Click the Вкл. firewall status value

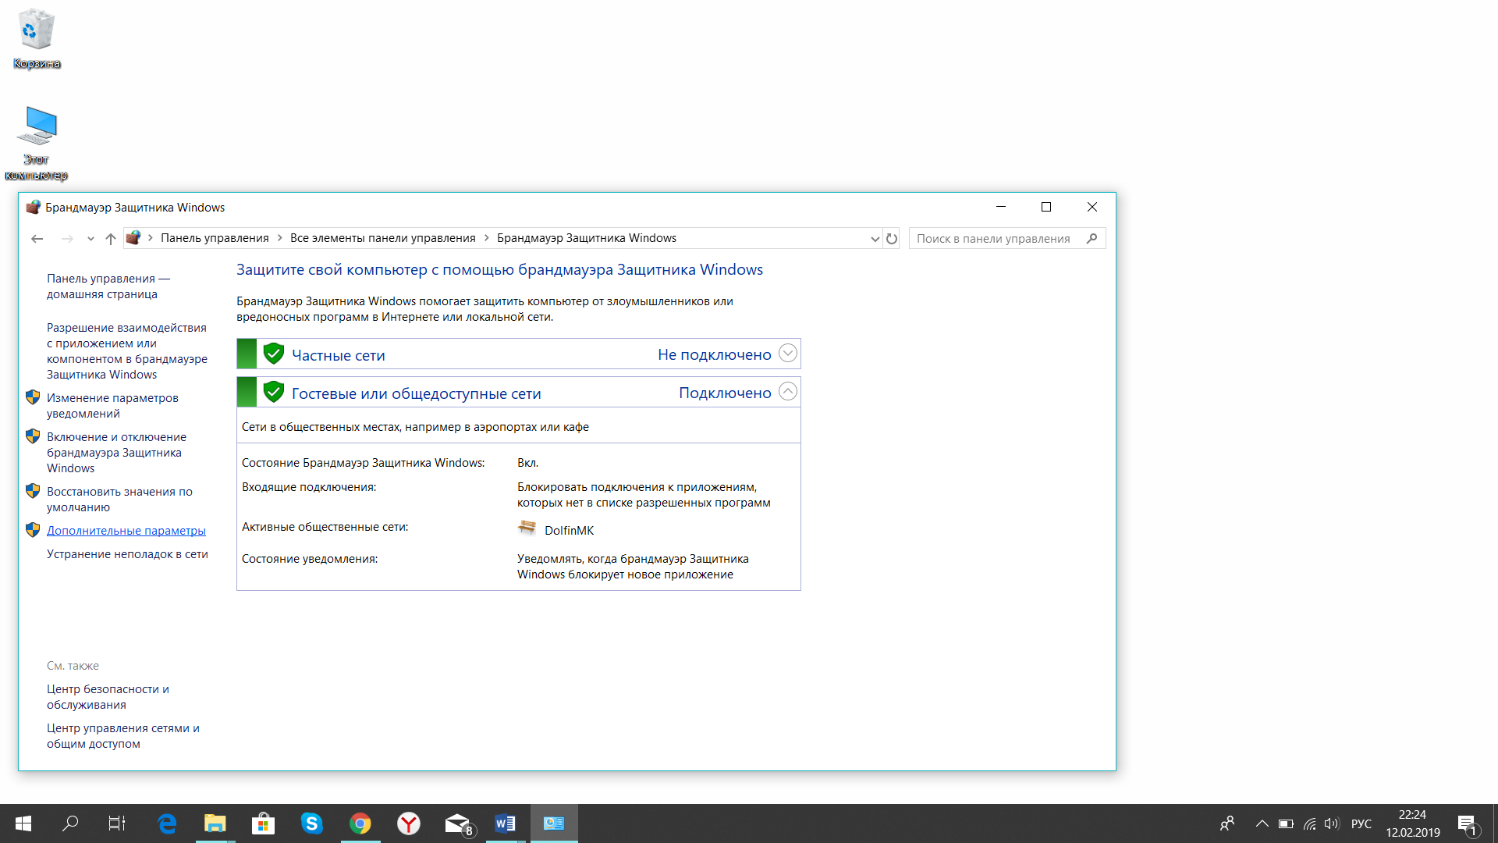(527, 463)
